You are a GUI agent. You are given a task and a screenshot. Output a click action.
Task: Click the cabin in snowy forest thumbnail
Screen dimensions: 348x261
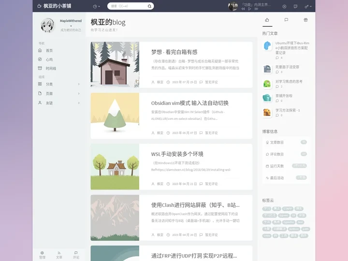pos(115,65)
